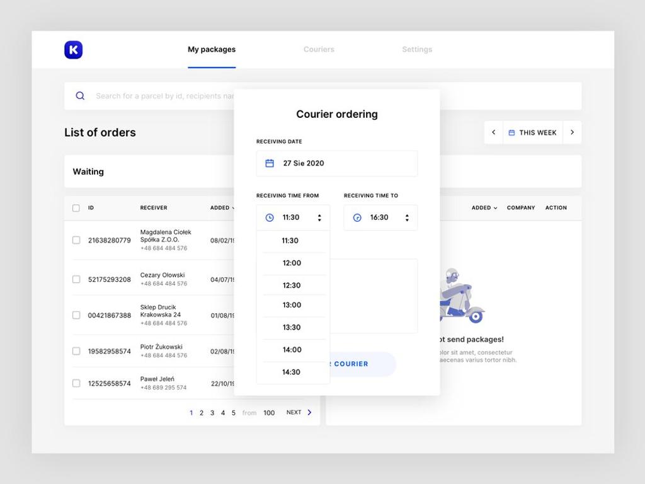The height and width of the screenshot is (484, 645).
Task: Select 14:00 in the time list
Action: click(x=292, y=350)
